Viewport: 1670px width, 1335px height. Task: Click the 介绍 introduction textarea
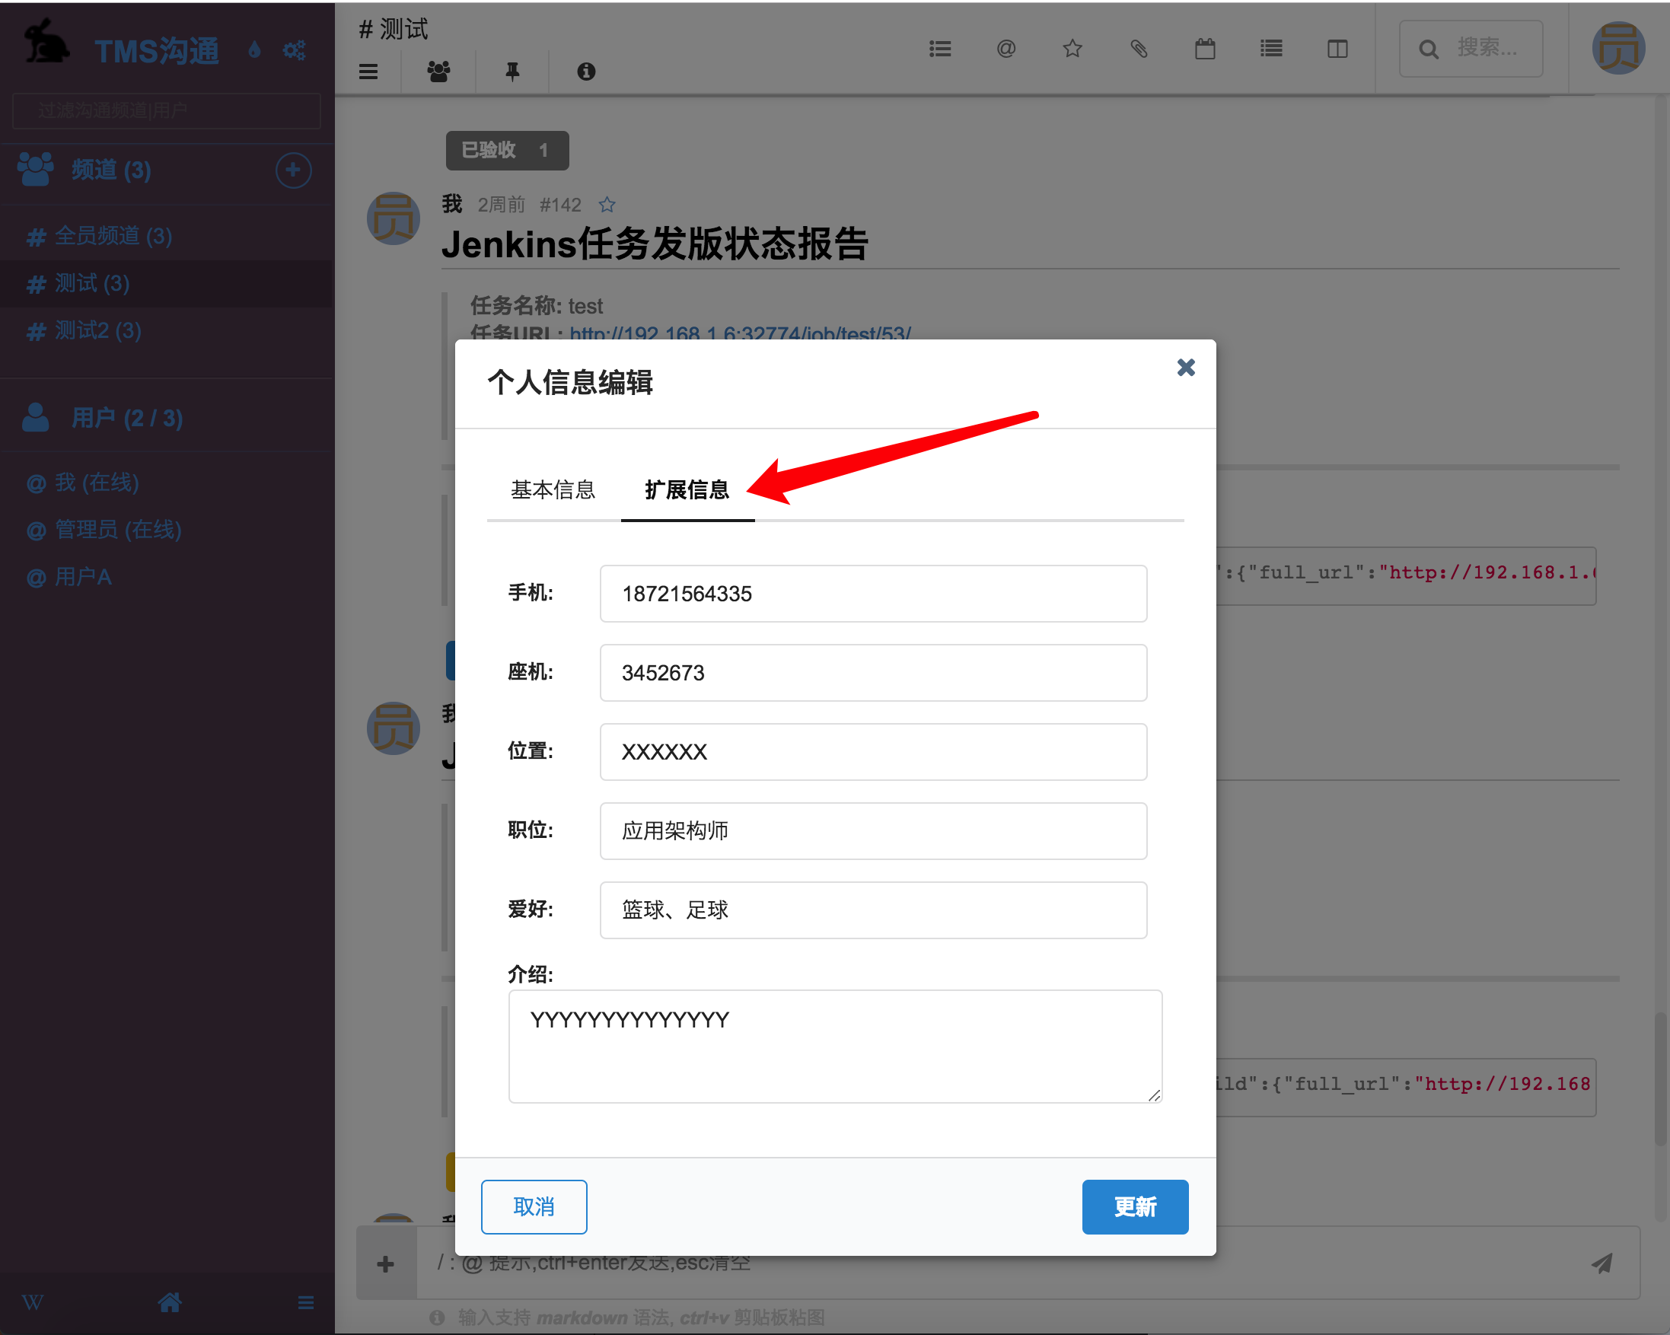point(835,1047)
